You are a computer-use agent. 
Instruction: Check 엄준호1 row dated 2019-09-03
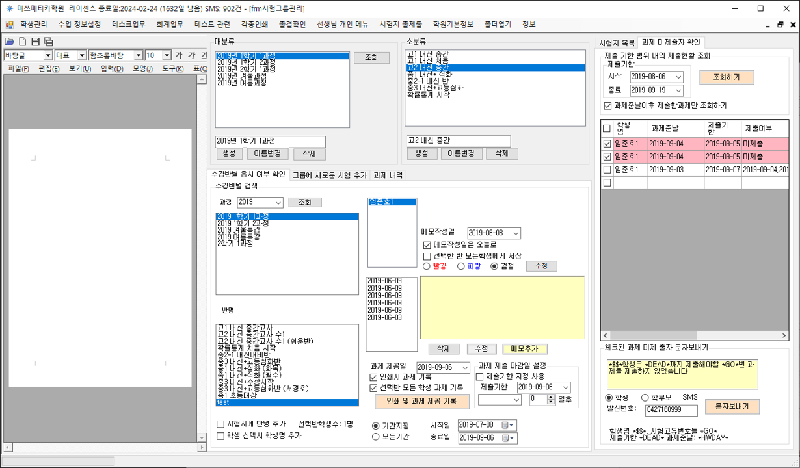tap(607, 170)
